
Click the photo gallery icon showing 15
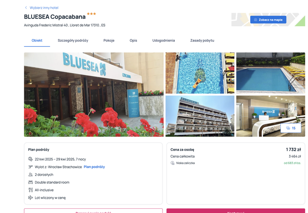(288, 128)
